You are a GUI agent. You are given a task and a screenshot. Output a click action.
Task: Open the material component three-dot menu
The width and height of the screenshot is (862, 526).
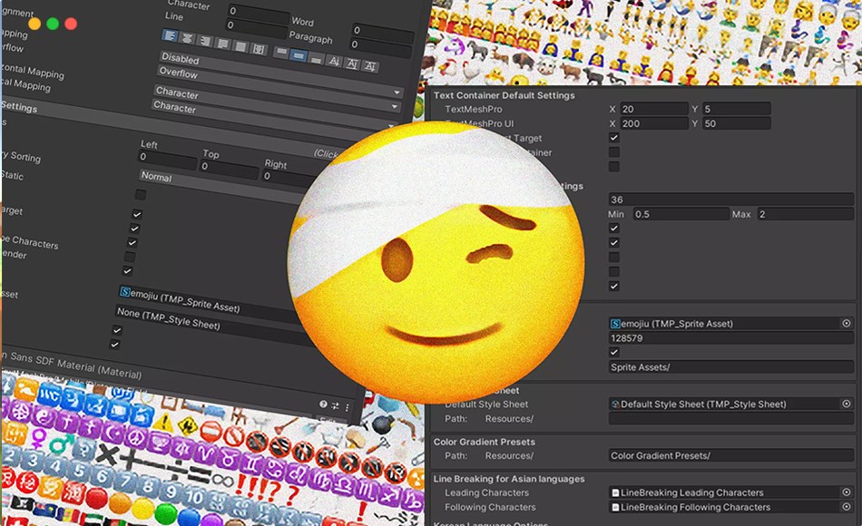tap(348, 406)
